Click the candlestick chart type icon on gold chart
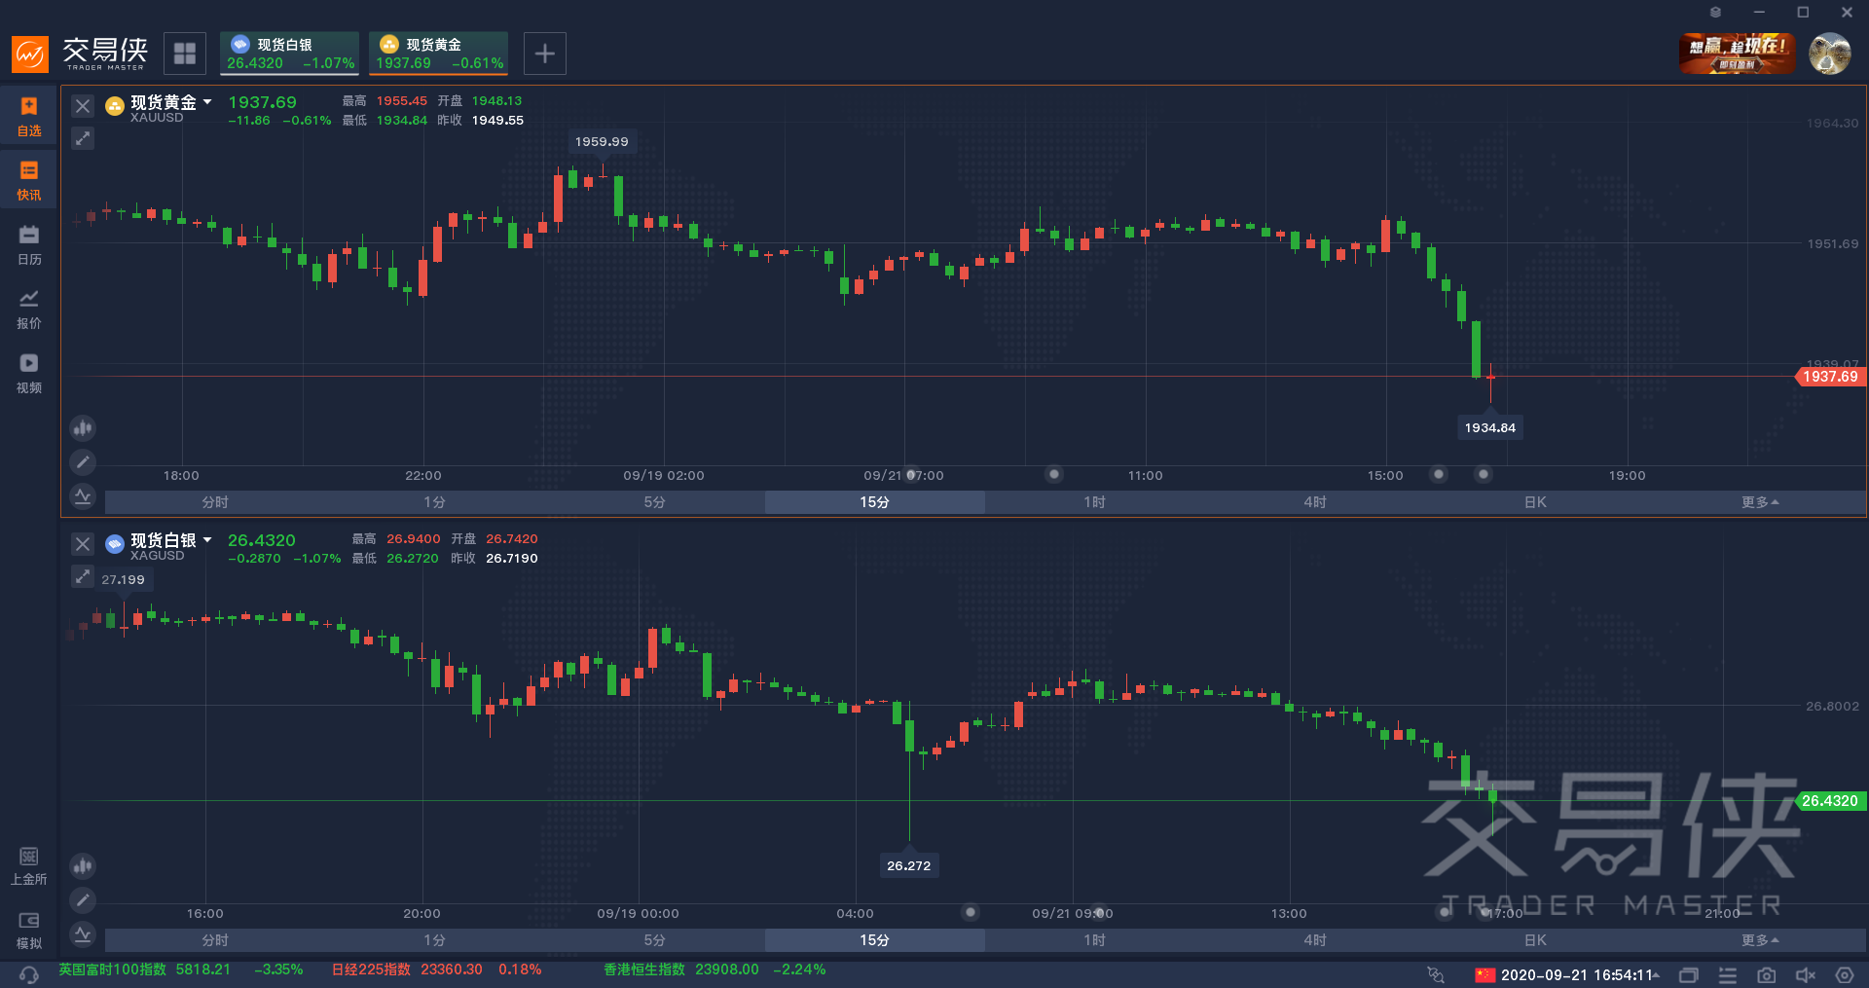 point(83,427)
